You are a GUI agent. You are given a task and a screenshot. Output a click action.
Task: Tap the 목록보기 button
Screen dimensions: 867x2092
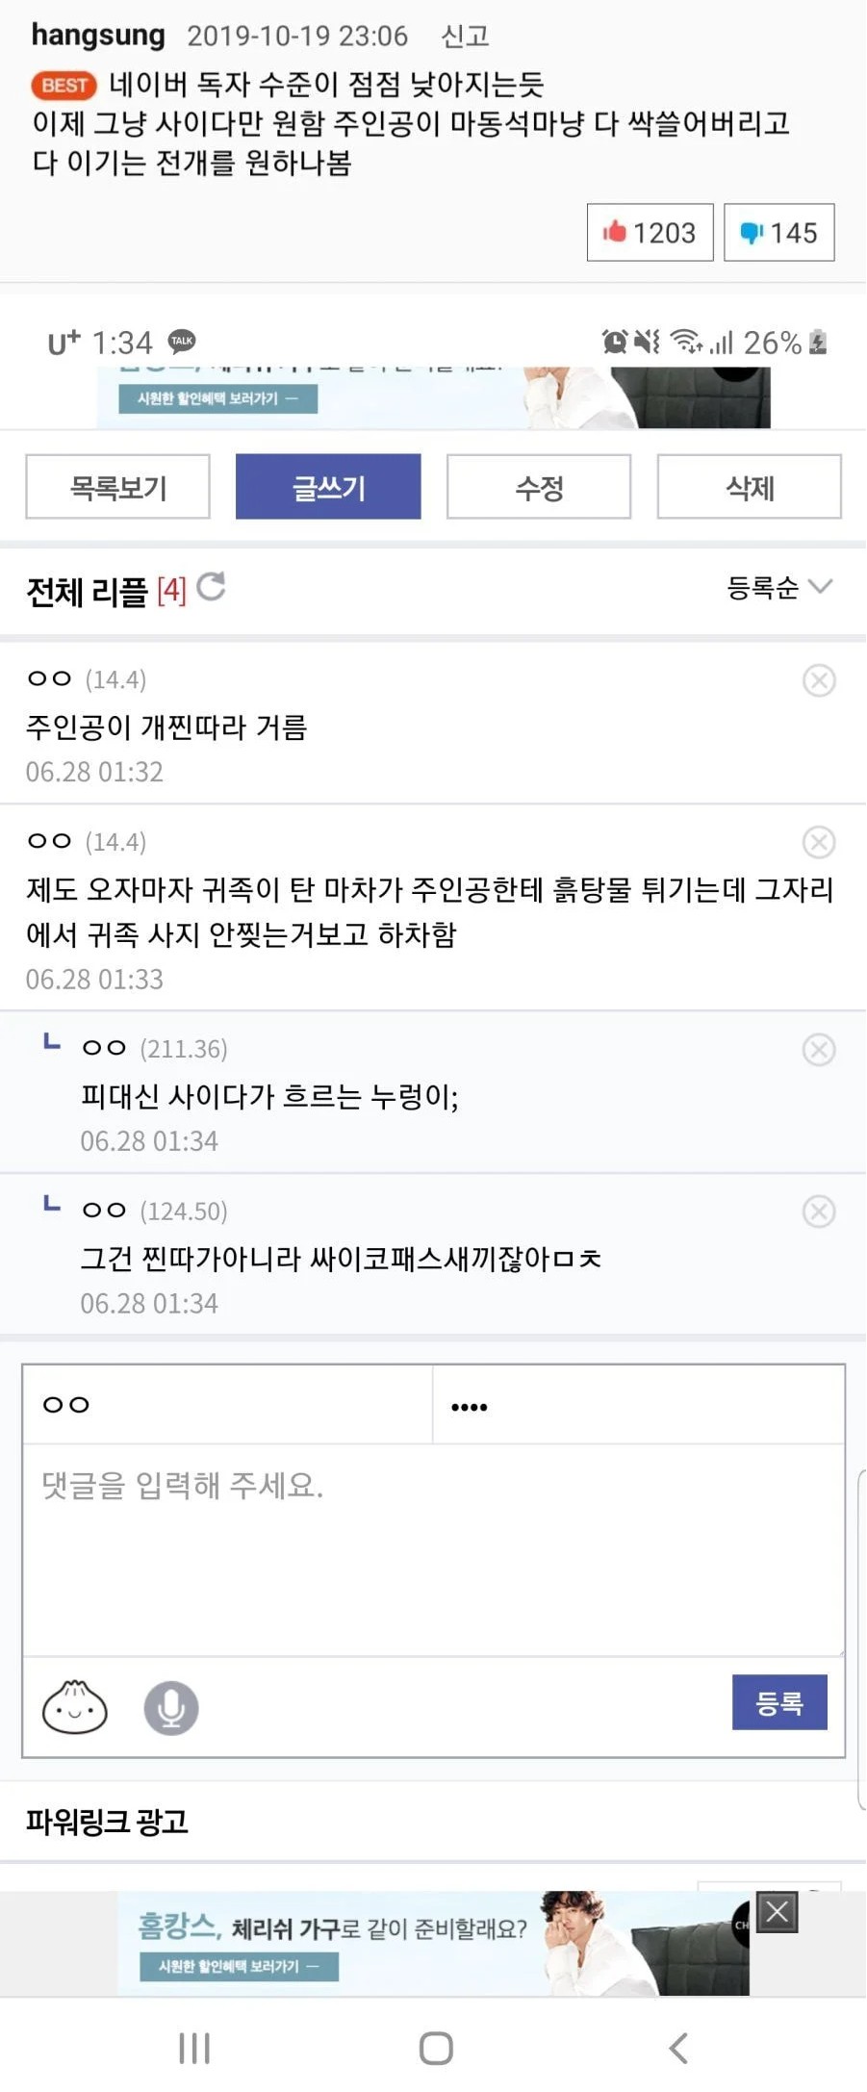(117, 487)
